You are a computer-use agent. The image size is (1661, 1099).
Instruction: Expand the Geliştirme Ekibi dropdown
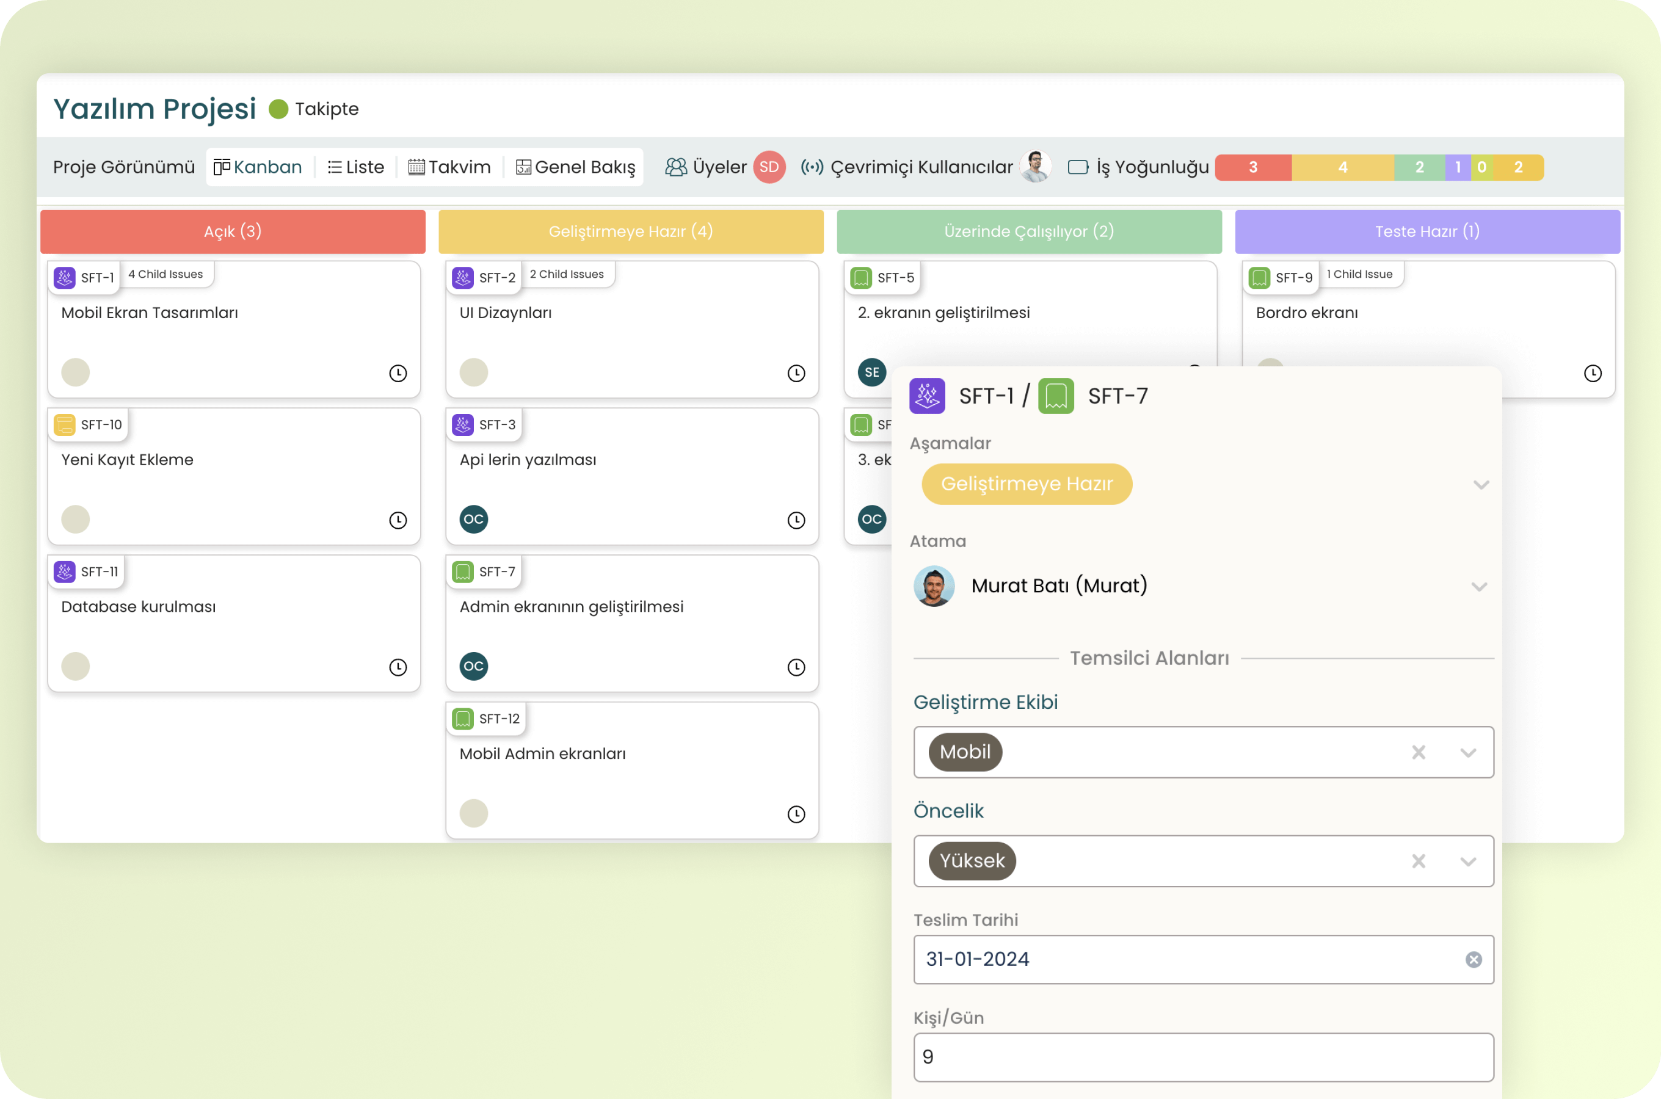point(1468,753)
